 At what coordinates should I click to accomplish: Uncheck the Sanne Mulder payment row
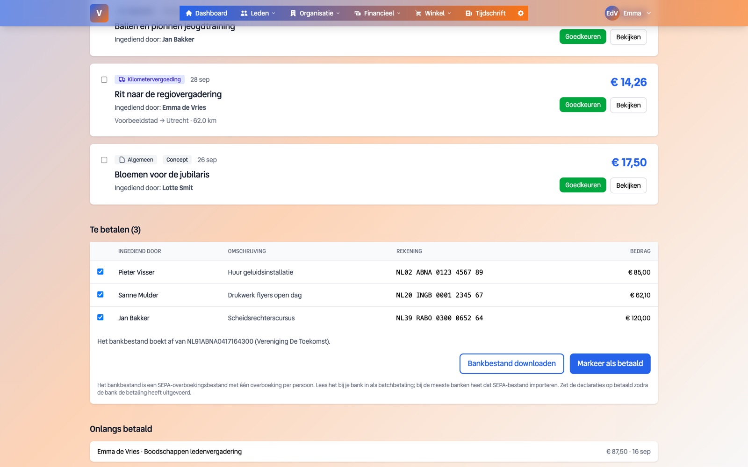pyautogui.click(x=101, y=295)
